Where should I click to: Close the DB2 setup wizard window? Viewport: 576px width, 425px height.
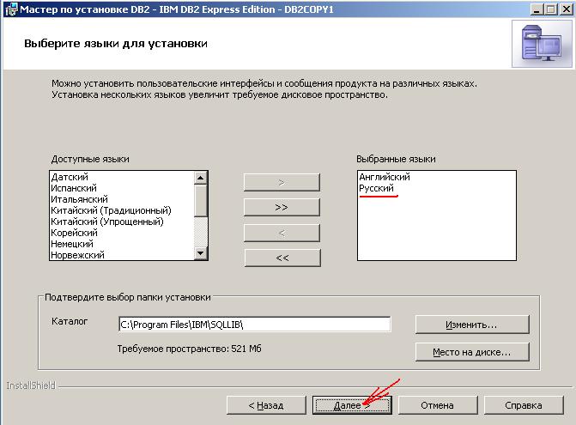click(x=566, y=9)
